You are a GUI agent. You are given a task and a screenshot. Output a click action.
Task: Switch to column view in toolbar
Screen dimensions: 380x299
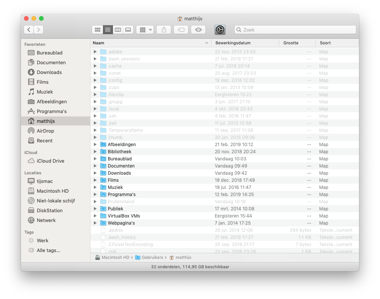click(x=118, y=30)
